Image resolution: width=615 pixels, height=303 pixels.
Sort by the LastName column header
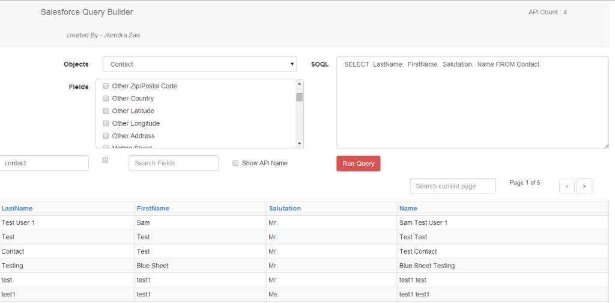pyautogui.click(x=17, y=209)
